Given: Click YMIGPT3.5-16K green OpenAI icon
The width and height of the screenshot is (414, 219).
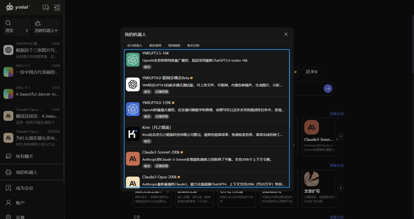Looking at the screenshot, I should (133, 60).
